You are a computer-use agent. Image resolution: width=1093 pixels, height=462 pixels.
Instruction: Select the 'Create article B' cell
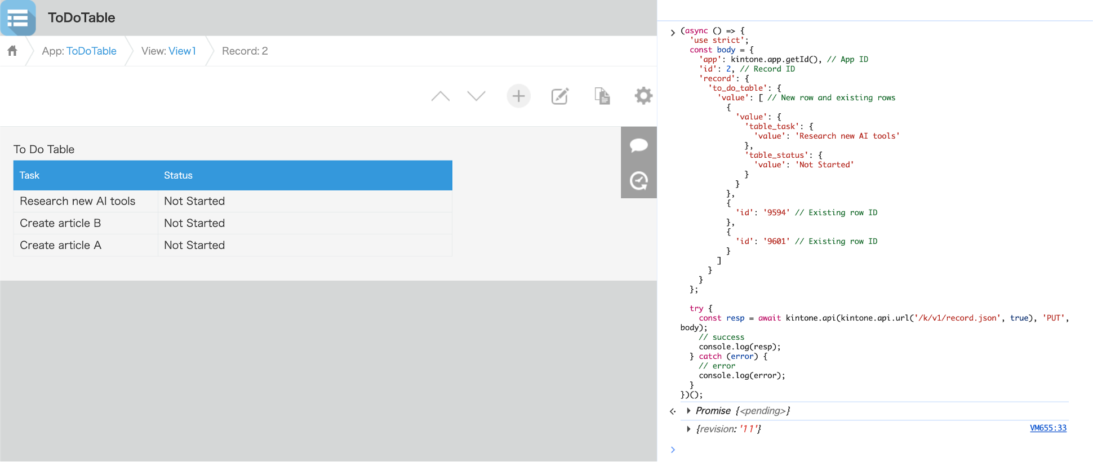(86, 223)
